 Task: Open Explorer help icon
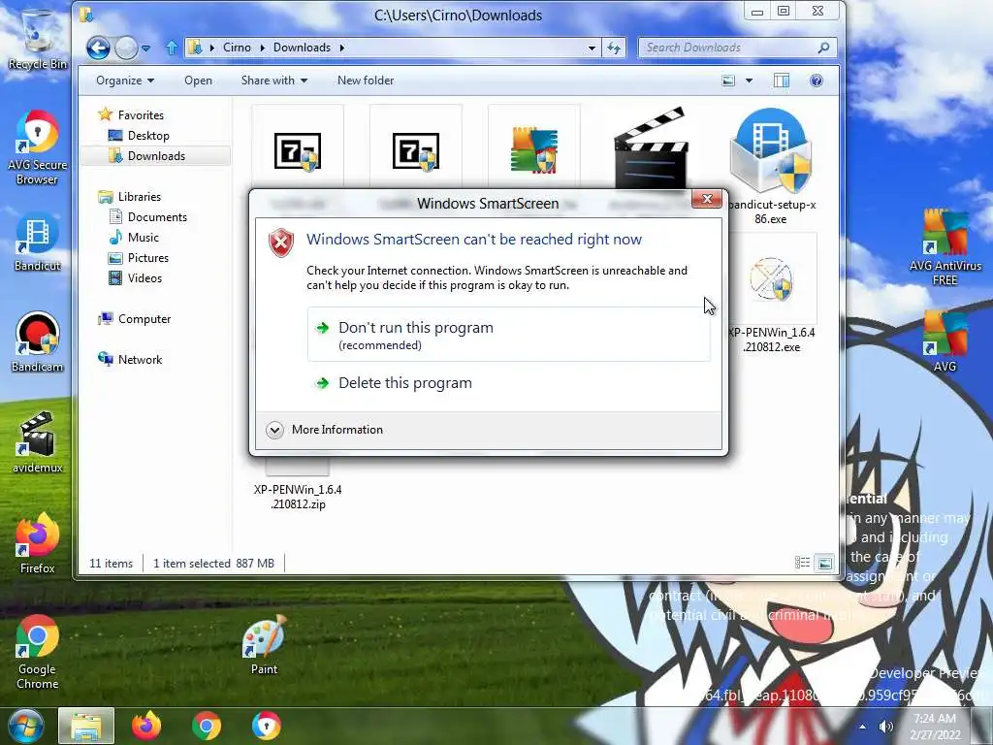coord(817,81)
